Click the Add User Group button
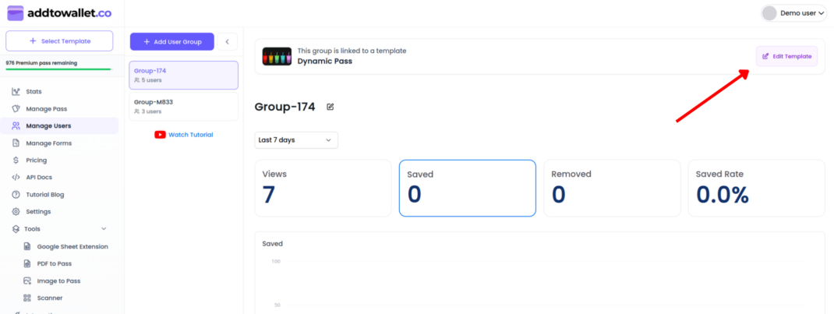This screenshot has width=834, height=314. 171,41
